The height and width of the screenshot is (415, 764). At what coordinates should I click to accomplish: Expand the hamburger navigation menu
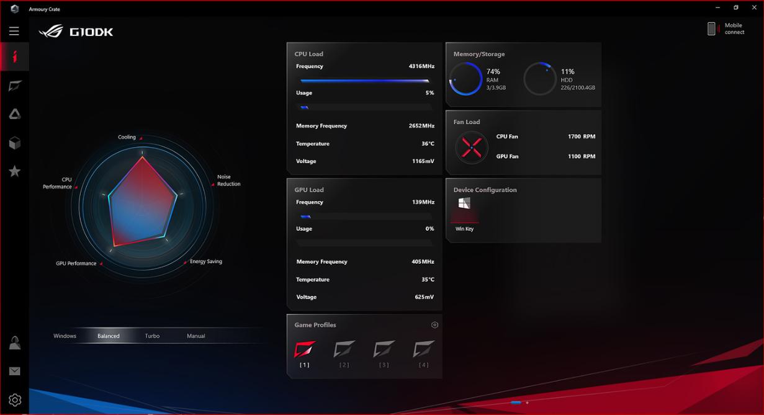(14, 31)
